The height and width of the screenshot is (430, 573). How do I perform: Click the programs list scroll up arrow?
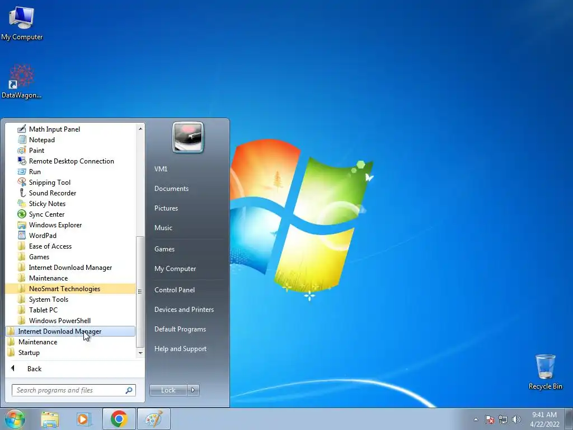click(x=140, y=128)
